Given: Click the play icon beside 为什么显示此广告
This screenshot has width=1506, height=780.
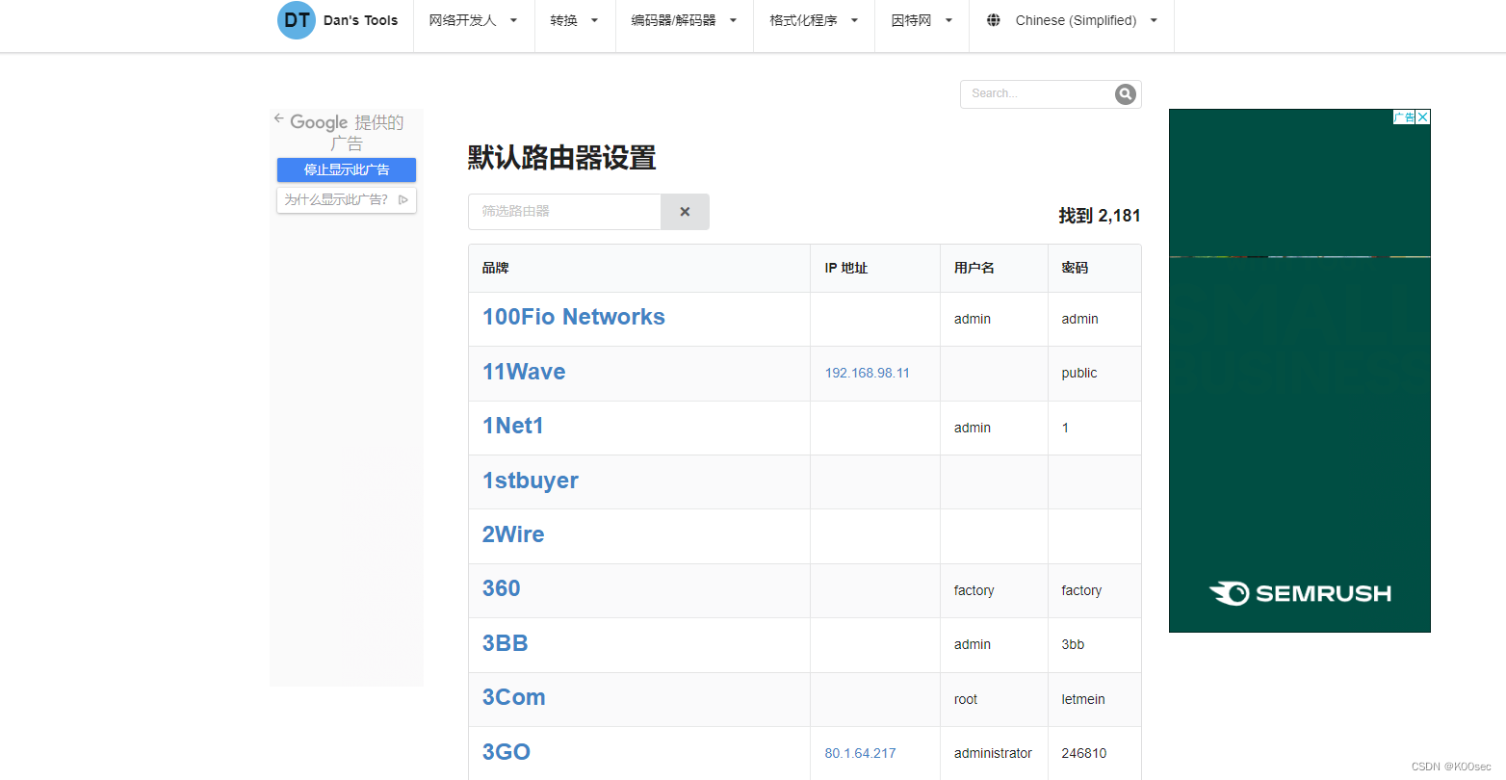Looking at the screenshot, I should [x=403, y=200].
